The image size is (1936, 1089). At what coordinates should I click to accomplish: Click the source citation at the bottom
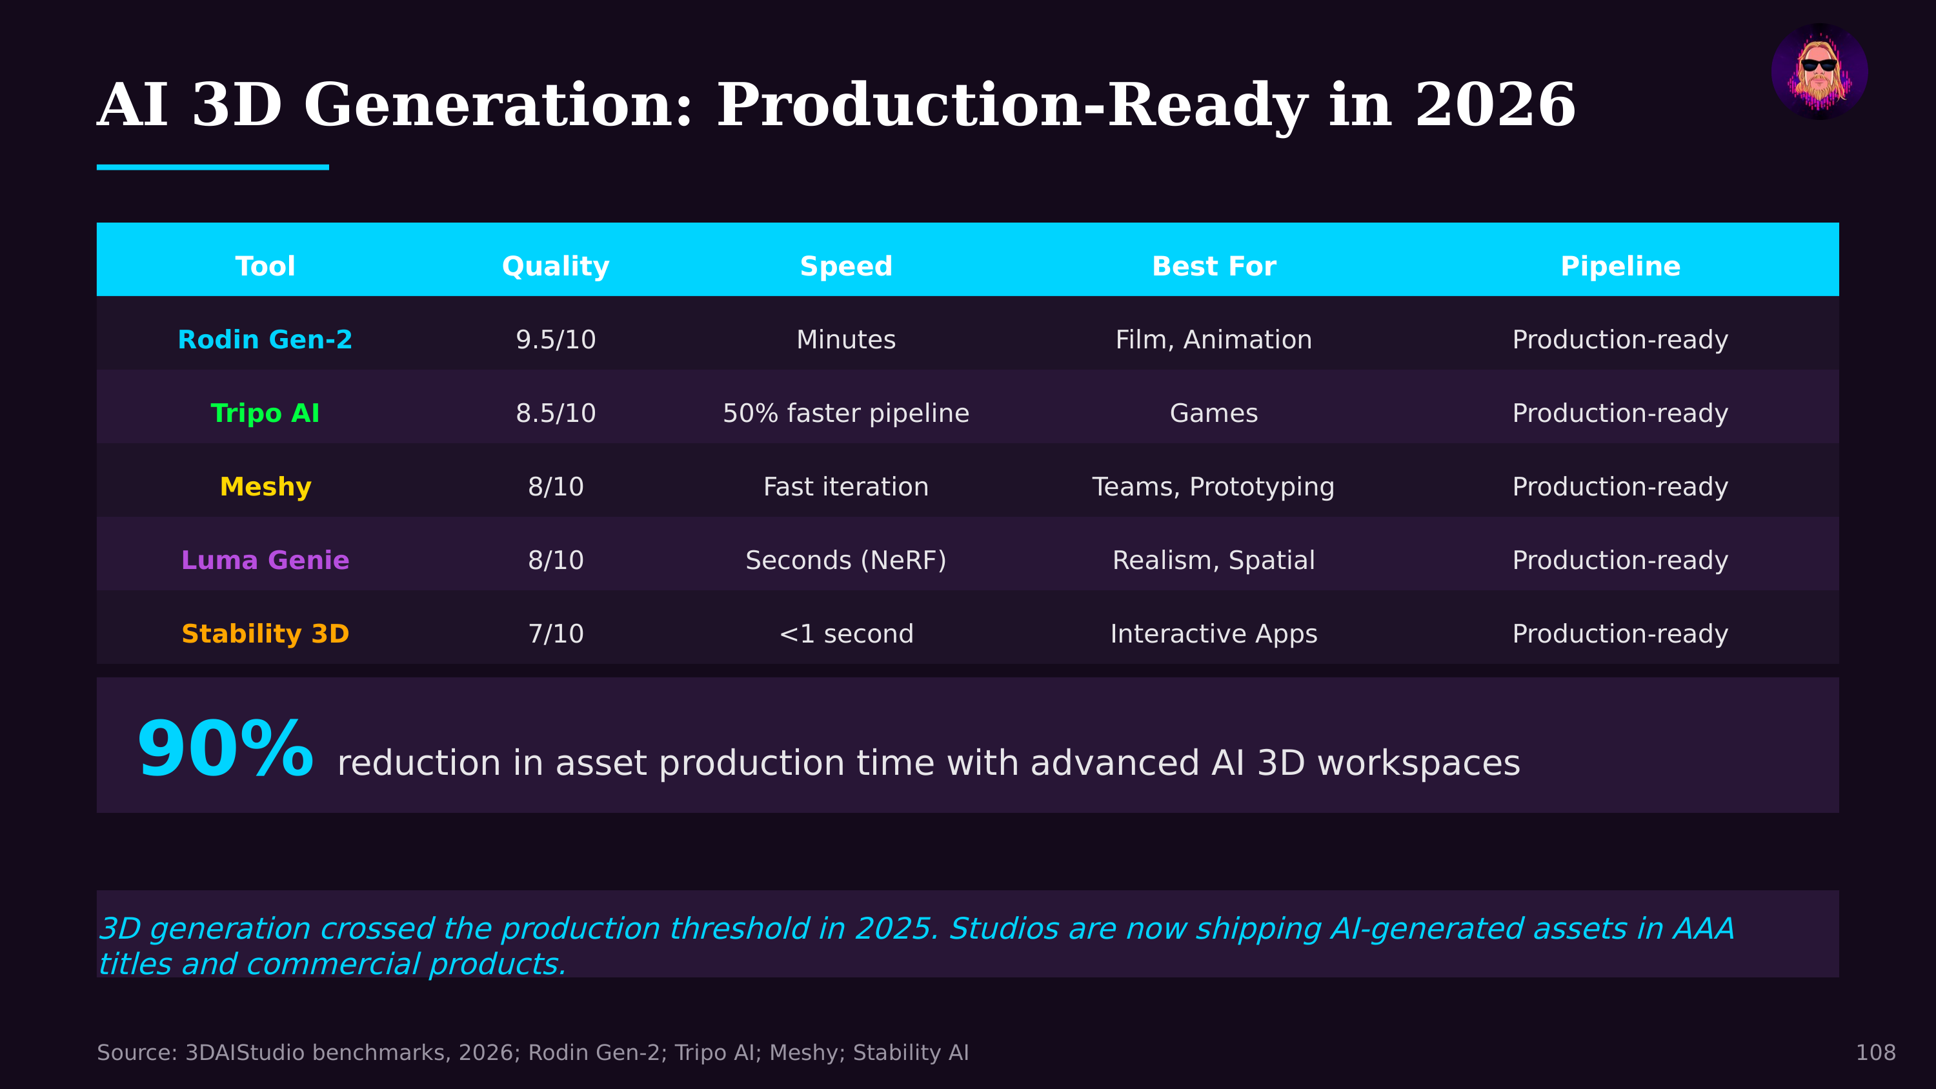tap(534, 1052)
